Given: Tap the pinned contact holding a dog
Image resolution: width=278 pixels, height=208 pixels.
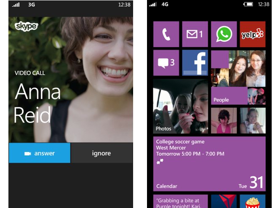Looking at the screenshot, I should (253, 120).
